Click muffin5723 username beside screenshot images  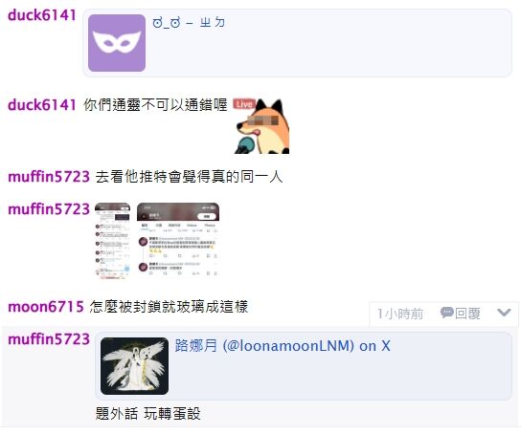(x=49, y=209)
